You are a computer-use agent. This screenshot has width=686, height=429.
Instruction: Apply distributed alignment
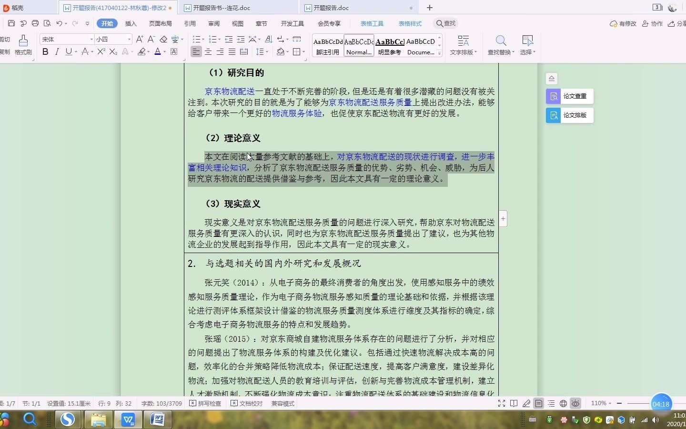(x=244, y=51)
